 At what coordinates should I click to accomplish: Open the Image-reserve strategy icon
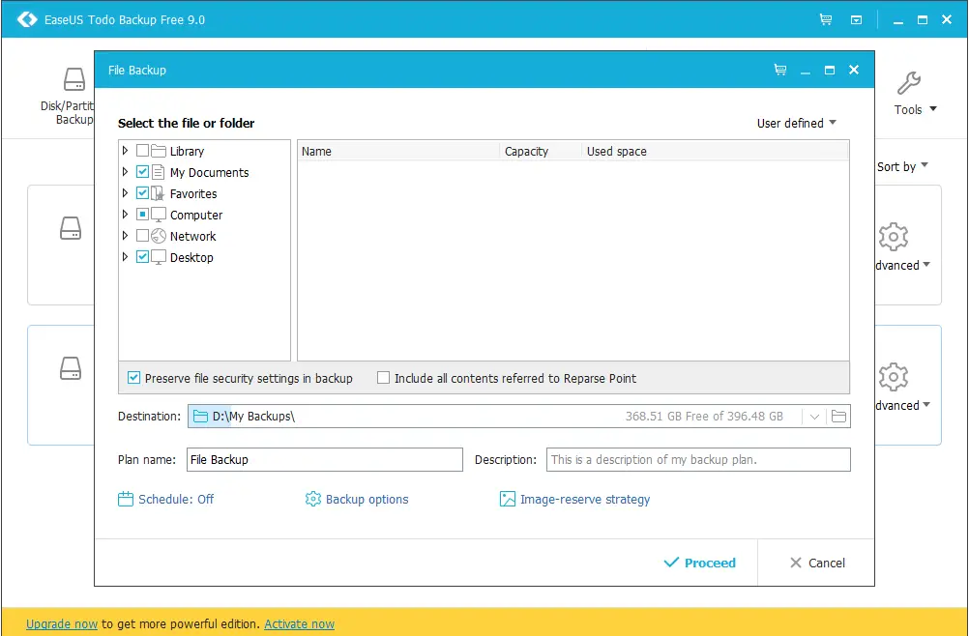508,499
